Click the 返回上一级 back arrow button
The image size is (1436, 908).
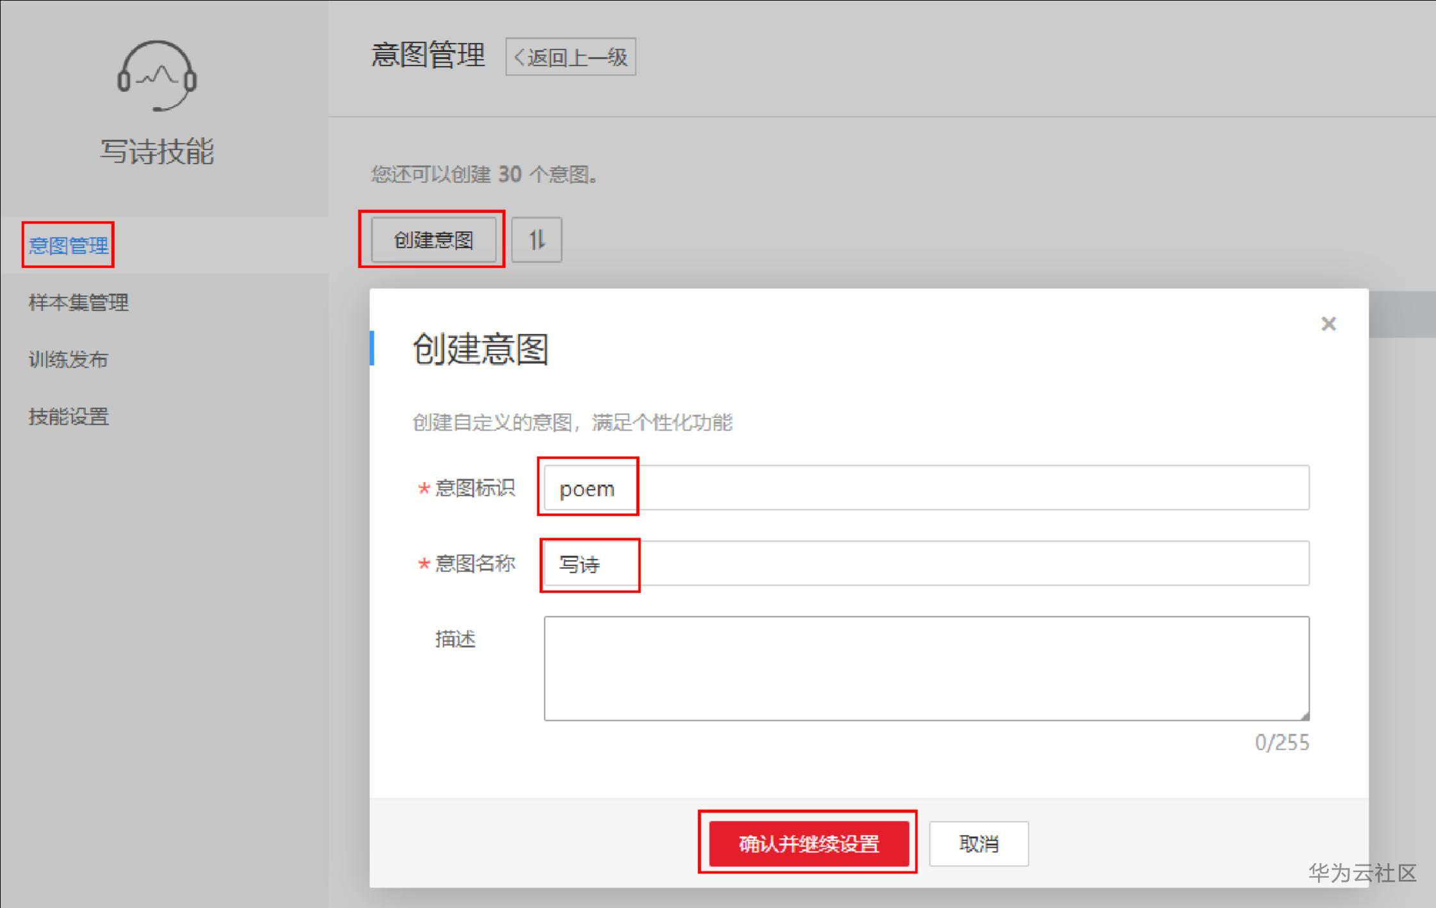tap(571, 57)
